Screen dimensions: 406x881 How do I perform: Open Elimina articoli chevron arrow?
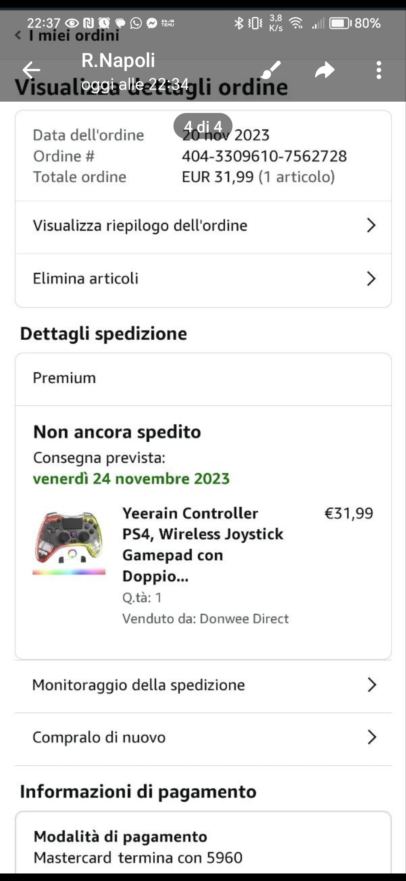tap(371, 279)
